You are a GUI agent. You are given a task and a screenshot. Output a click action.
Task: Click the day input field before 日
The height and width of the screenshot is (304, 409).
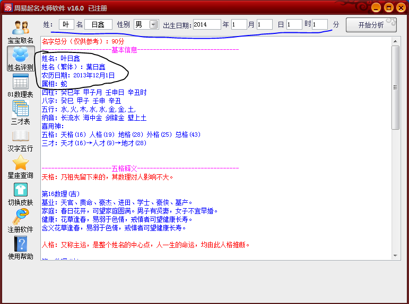[264, 24]
